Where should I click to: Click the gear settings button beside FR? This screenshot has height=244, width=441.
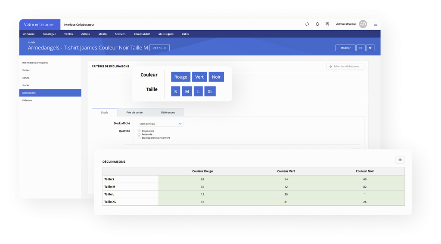[370, 48]
